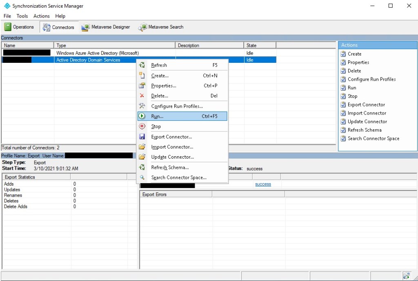Click the Metaverse Designer icon

tap(86, 27)
